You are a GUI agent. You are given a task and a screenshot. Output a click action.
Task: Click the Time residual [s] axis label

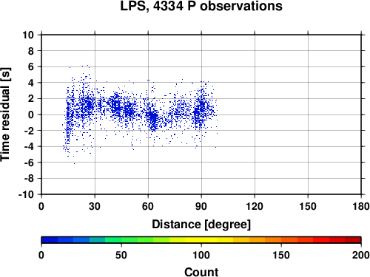[x=5, y=114]
